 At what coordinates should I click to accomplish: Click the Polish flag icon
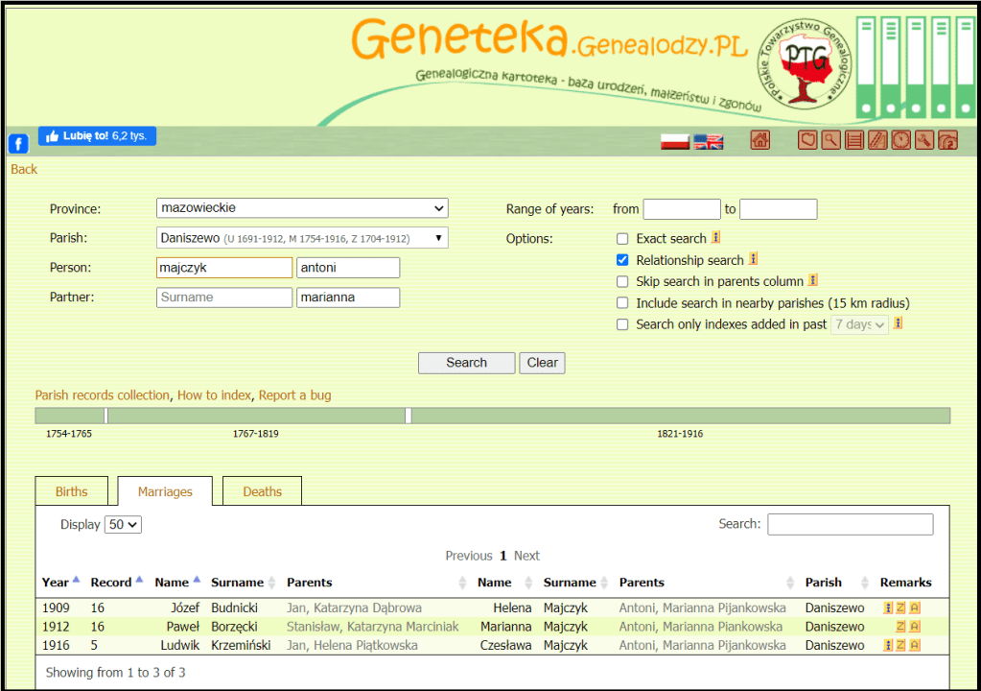[675, 141]
